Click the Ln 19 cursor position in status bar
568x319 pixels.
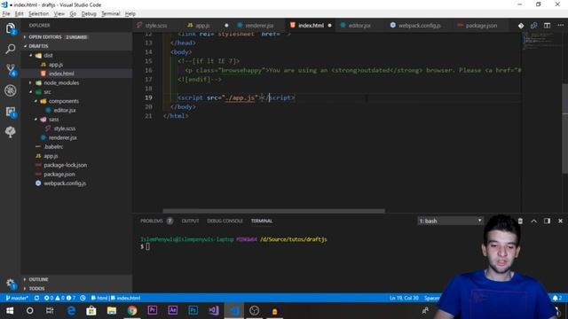coord(404,298)
